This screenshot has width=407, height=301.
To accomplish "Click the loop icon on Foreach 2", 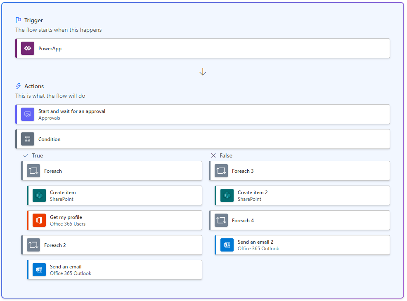I will point(33,245).
